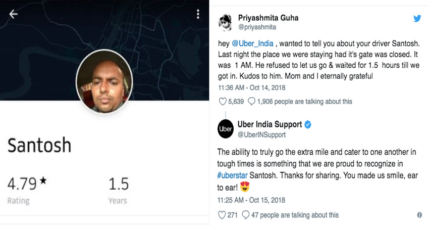
Task: Open the @UberINSupport handle
Action: (x=261, y=134)
